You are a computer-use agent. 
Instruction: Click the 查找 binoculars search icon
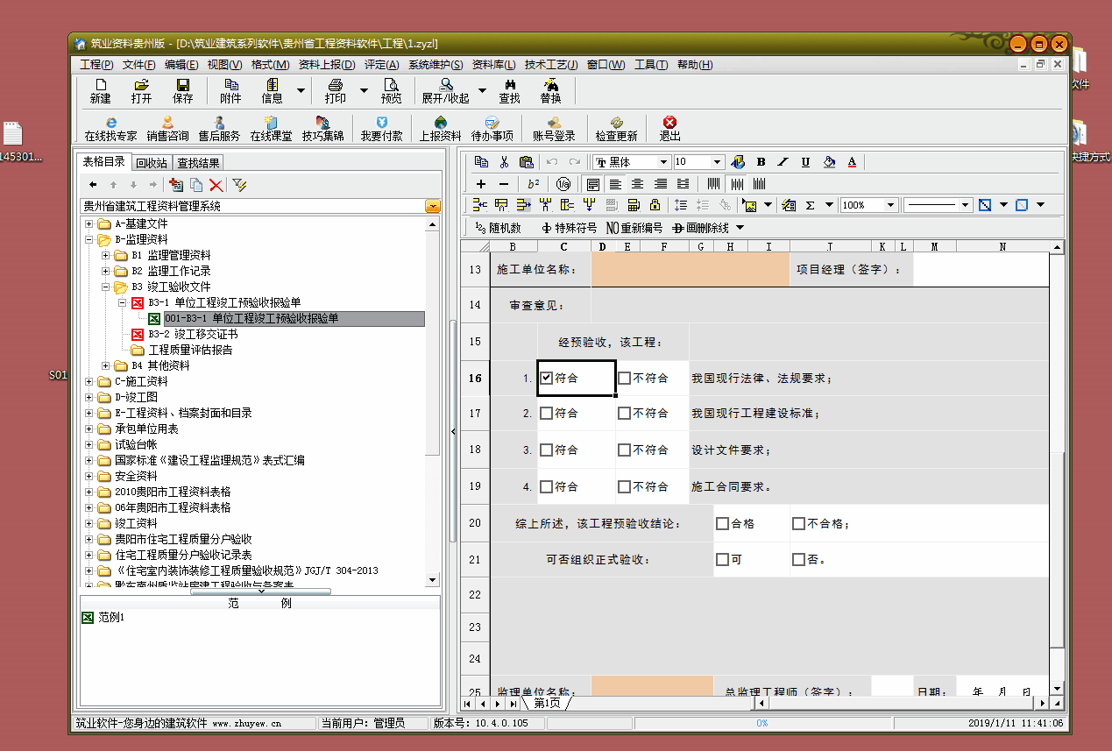509,90
